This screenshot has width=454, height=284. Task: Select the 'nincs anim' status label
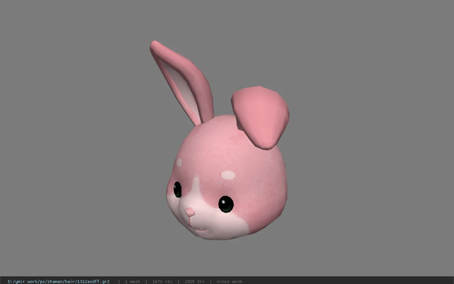click(x=229, y=282)
